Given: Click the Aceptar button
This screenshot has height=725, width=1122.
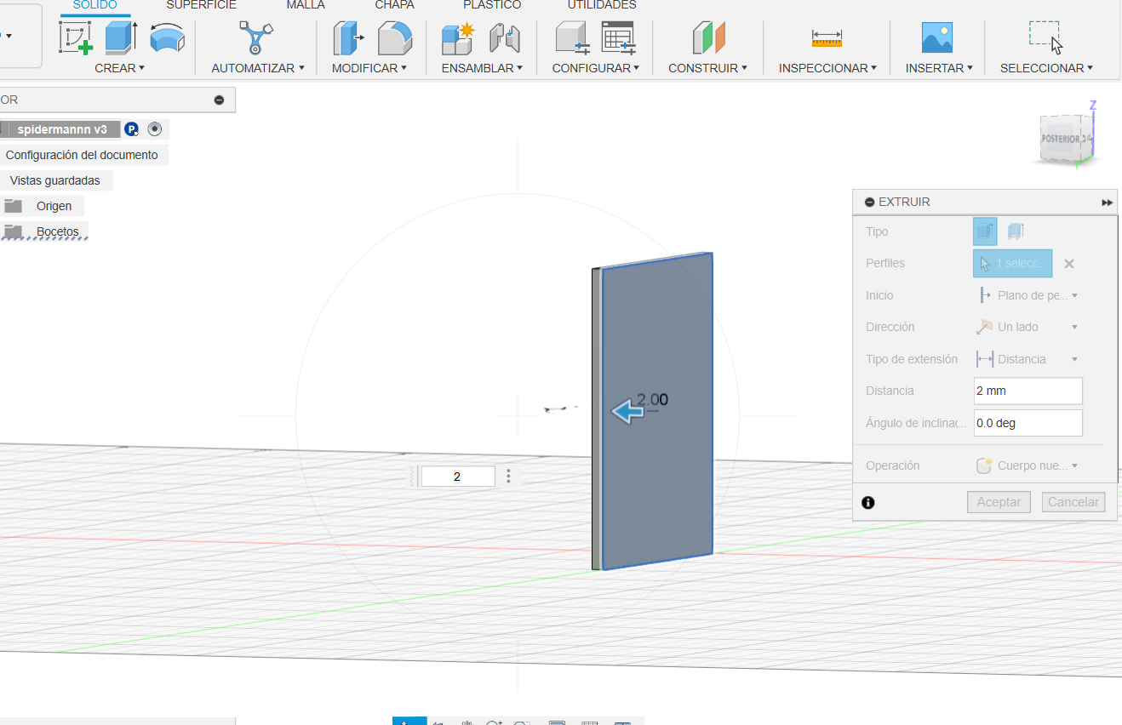Looking at the screenshot, I should click(x=999, y=502).
